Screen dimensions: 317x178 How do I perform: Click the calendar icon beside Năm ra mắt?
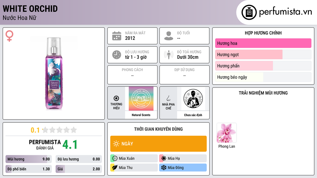coord(117,36)
